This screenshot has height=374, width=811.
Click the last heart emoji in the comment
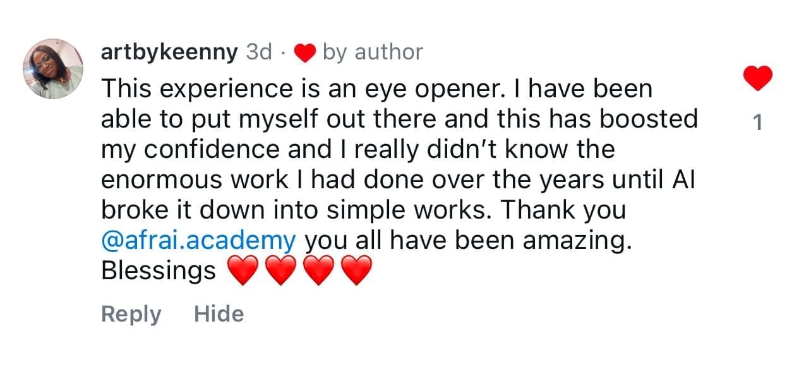pos(356,272)
